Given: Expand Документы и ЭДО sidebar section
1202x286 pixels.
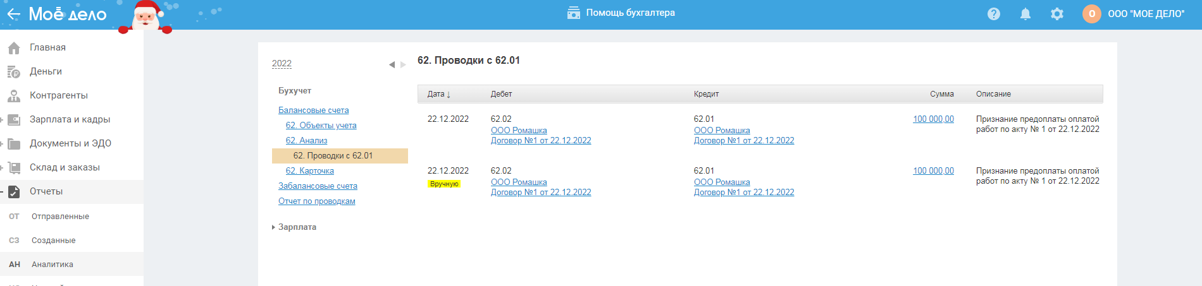Looking at the screenshot, I should 3,143.
